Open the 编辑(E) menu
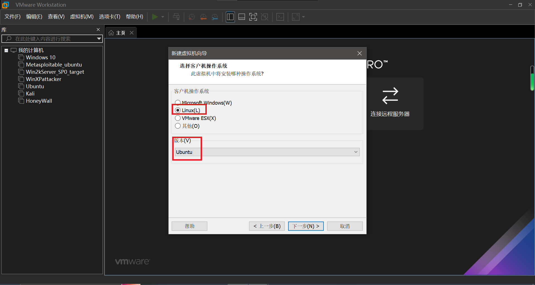535x285 pixels. pyautogui.click(x=34, y=17)
